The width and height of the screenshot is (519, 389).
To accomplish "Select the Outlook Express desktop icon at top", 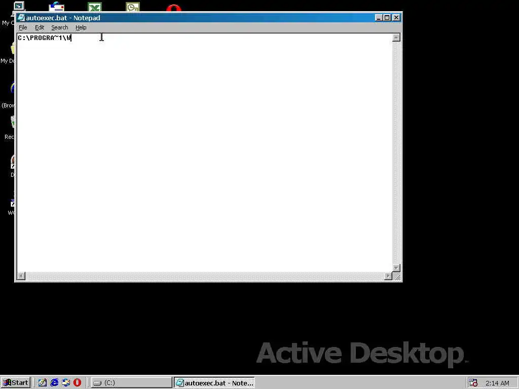I will point(57,7).
